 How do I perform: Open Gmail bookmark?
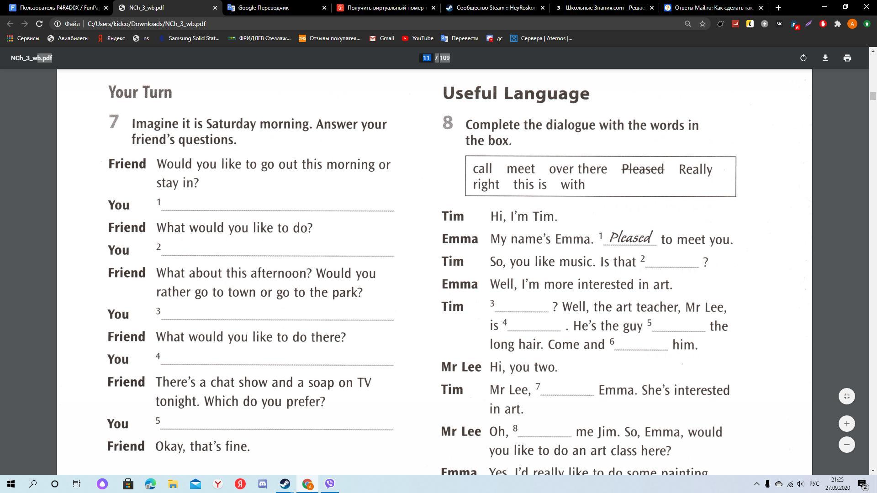coord(381,38)
